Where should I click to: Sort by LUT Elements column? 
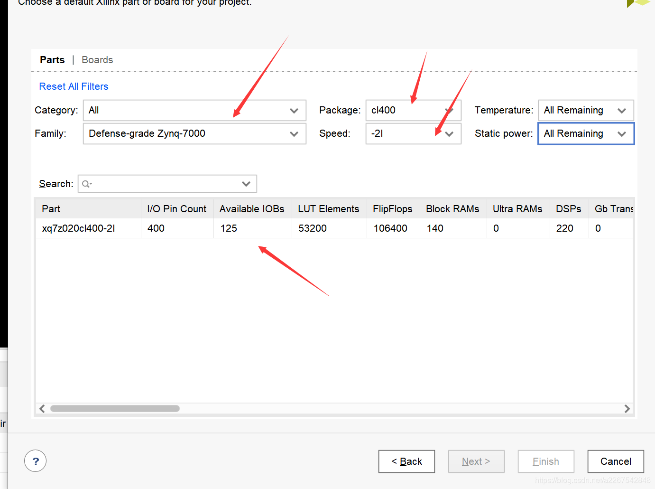coord(329,209)
